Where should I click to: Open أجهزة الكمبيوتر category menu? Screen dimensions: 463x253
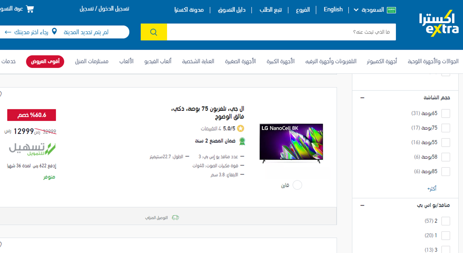tap(382, 61)
